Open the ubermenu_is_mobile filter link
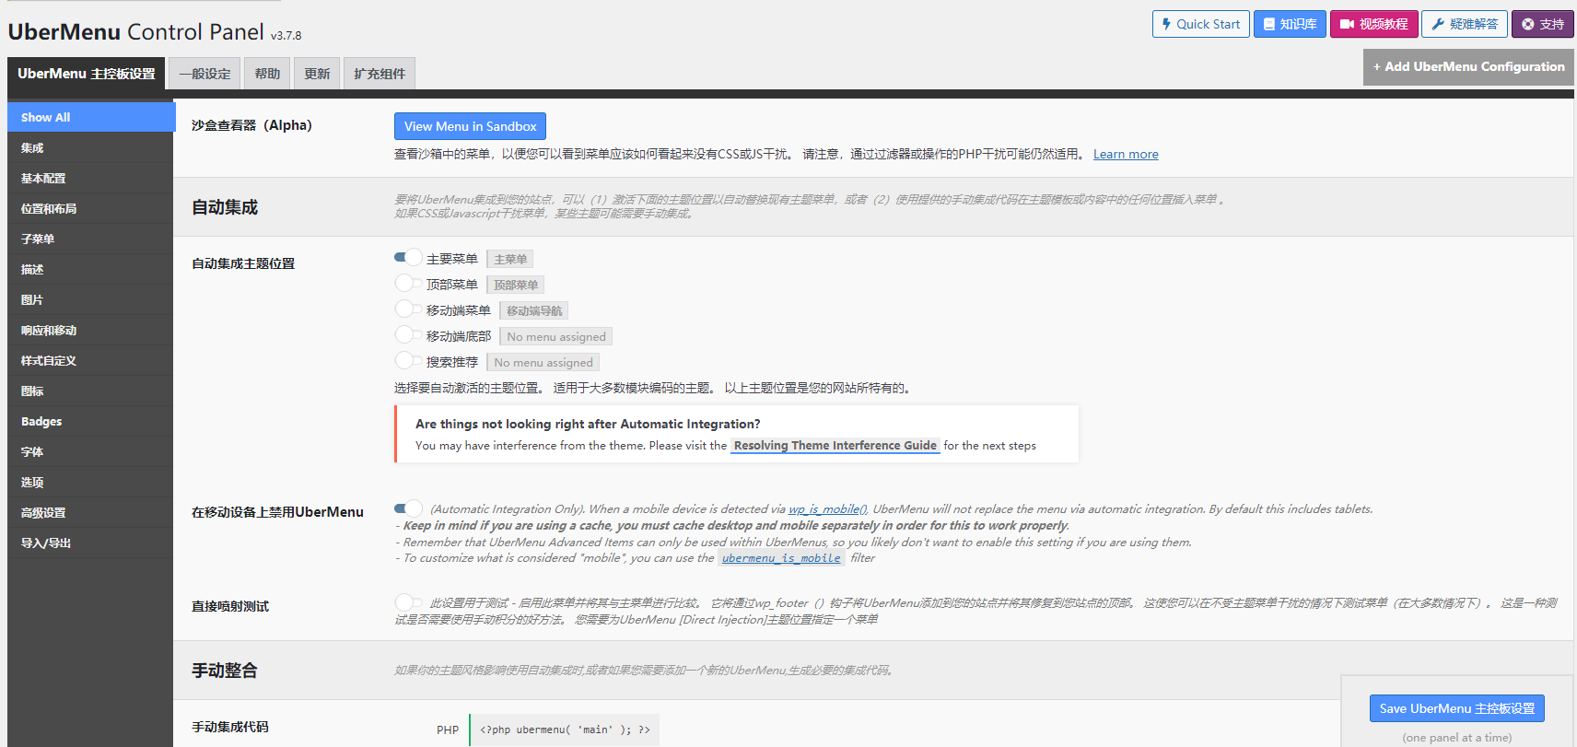 click(781, 558)
